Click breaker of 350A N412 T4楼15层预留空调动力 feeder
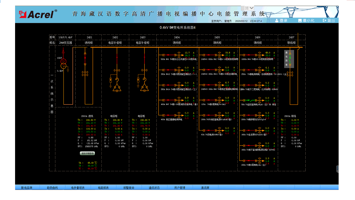Viewport: 355px width, 200px height. click(x=168, y=70)
